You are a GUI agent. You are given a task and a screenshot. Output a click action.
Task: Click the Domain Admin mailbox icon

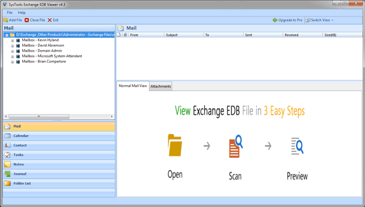coord(18,51)
